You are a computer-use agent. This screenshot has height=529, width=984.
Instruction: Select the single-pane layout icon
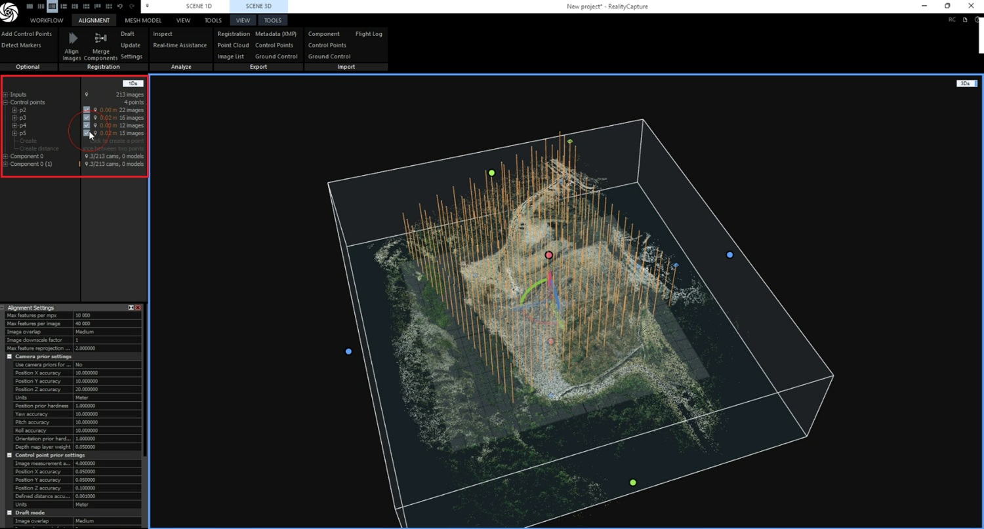coord(30,6)
